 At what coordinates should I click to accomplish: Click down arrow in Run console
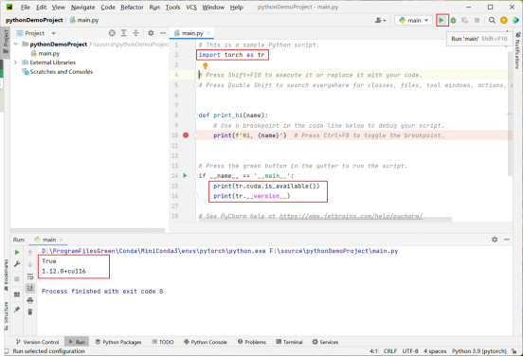pos(30,264)
